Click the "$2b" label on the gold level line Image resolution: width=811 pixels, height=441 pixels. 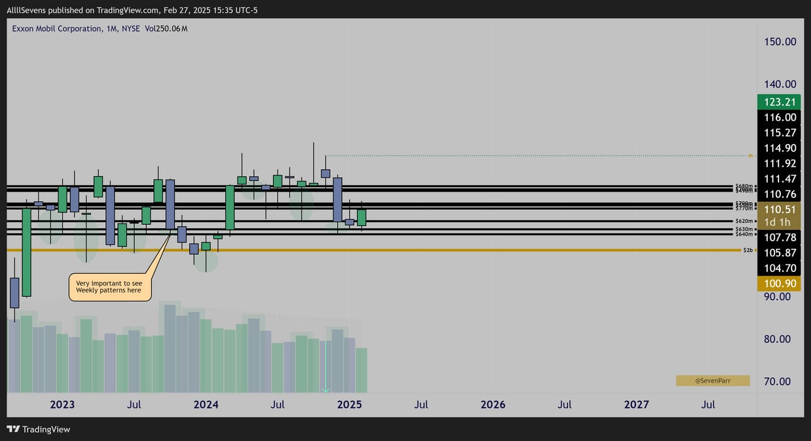748,250
